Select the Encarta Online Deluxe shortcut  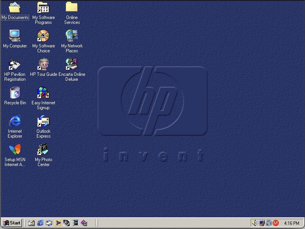coord(72,64)
